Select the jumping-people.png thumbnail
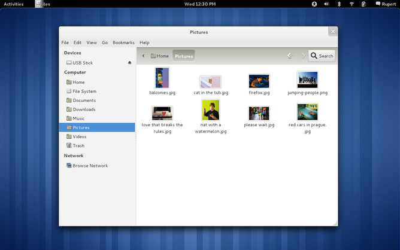 coord(307,80)
